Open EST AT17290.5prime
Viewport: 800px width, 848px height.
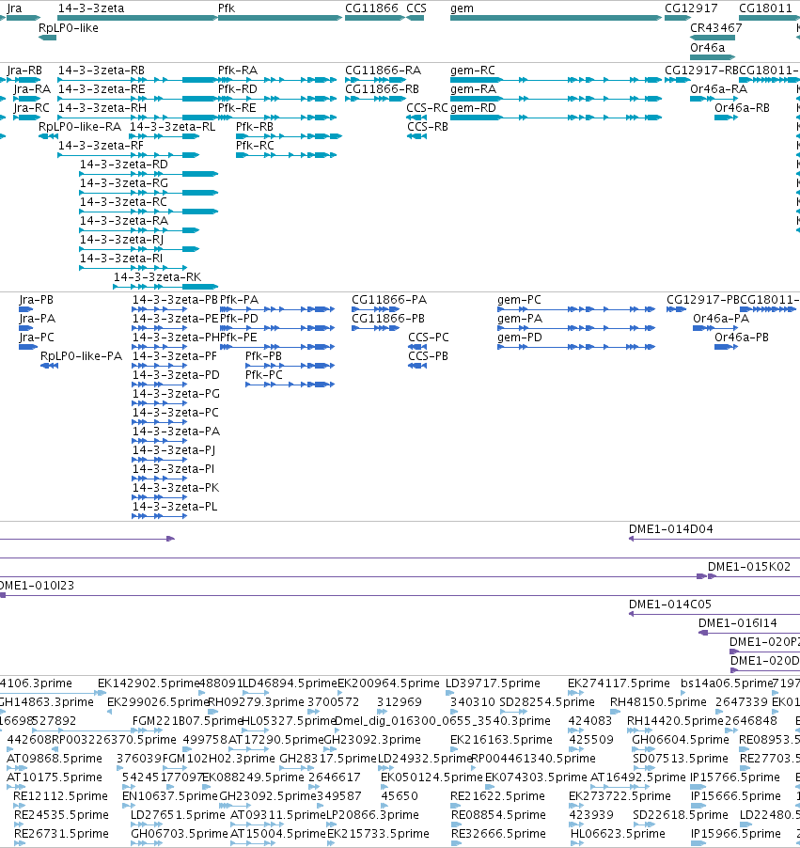[x=275, y=740]
